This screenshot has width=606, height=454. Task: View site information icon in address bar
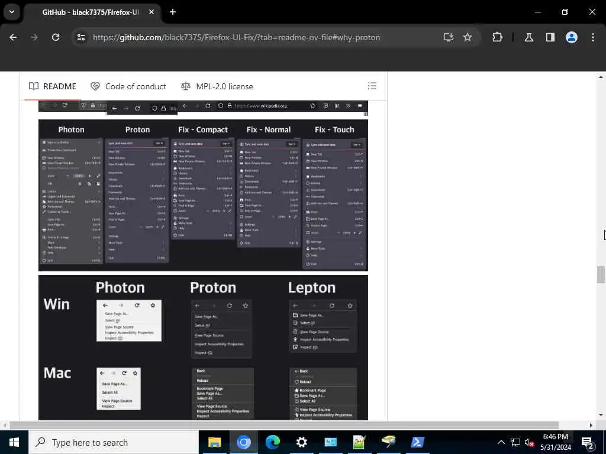[x=80, y=37]
